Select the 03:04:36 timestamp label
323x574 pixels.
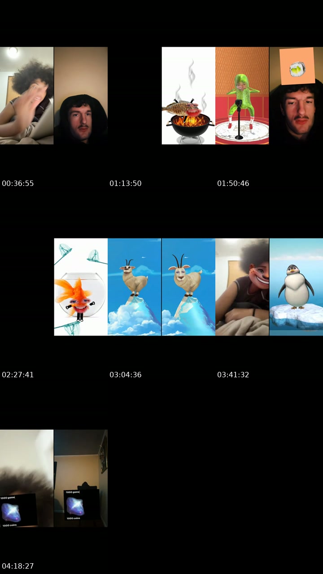click(x=126, y=375)
